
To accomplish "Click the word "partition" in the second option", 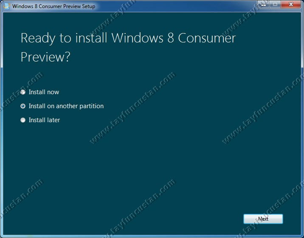I will coord(90,106).
